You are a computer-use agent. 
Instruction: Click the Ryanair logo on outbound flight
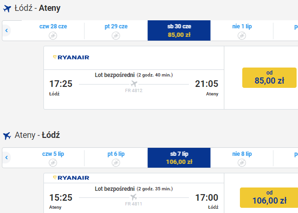pos(71,57)
